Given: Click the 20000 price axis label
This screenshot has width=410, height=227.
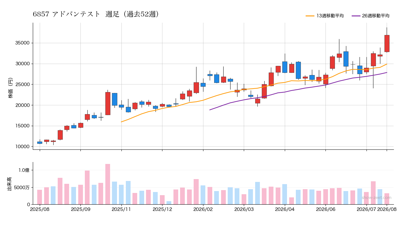Looking at the screenshot, I should coord(23,105).
